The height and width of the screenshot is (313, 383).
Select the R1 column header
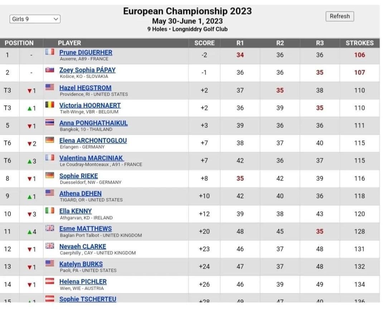pyautogui.click(x=240, y=43)
